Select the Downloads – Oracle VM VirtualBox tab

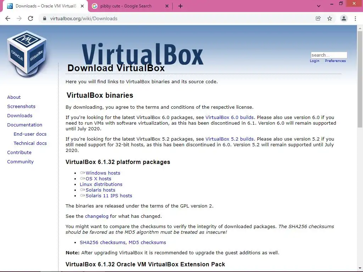tap(46, 6)
